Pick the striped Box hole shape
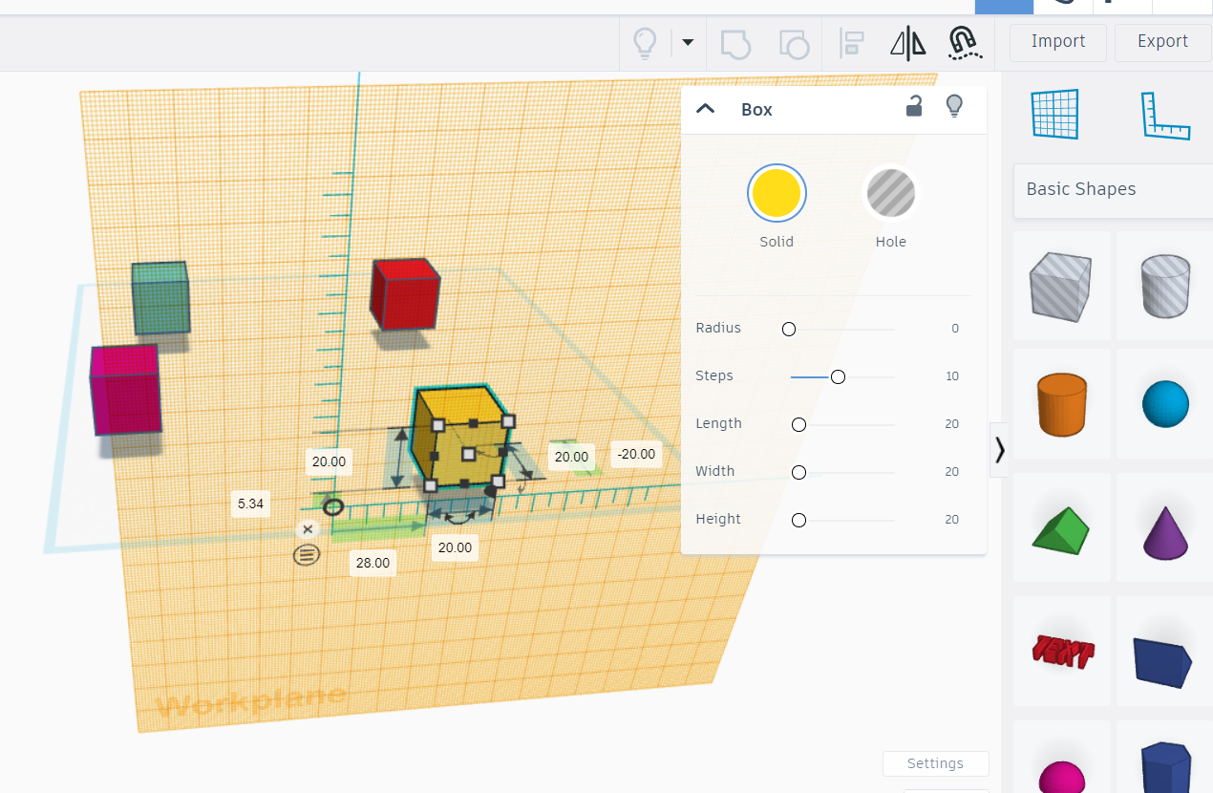This screenshot has height=793, width=1213. (x=1060, y=286)
